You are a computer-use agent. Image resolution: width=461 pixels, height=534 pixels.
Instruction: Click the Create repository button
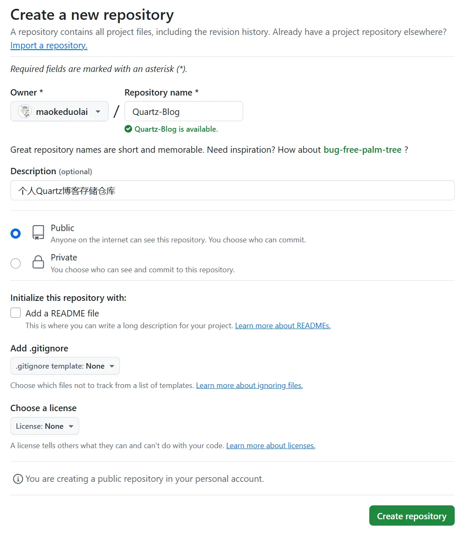point(411,515)
